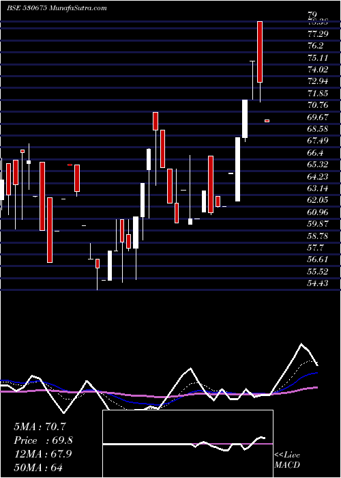Click the 60.96 price axis label
Image resolution: width=341 pixels, height=478 pixels.
click(318, 212)
